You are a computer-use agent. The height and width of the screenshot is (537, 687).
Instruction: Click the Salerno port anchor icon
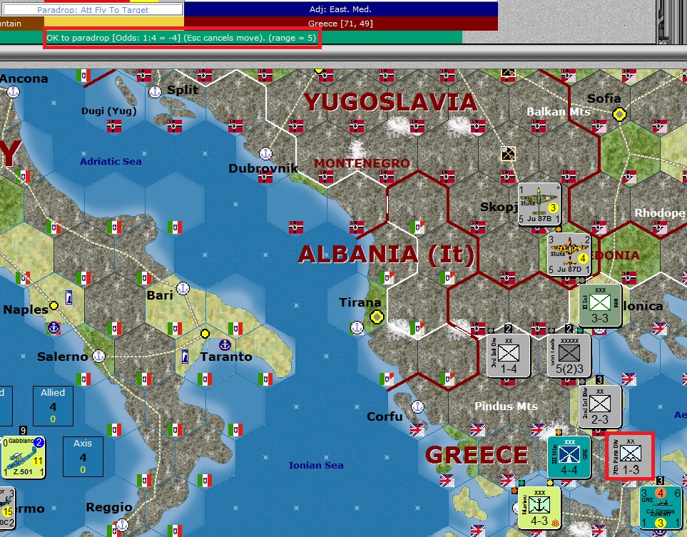click(x=99, y=356)
